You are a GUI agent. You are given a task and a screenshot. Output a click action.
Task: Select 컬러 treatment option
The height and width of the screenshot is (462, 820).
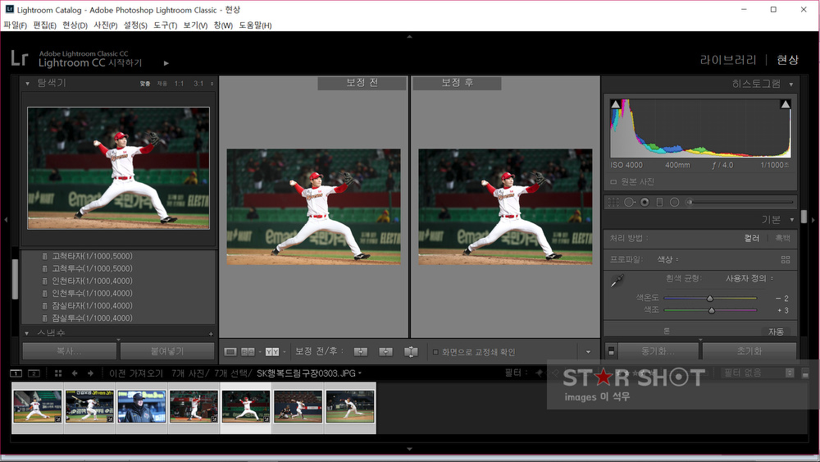[x=751, y=238]
